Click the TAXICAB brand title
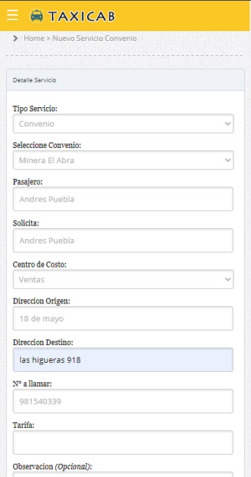251x477 pixels. 82,17
